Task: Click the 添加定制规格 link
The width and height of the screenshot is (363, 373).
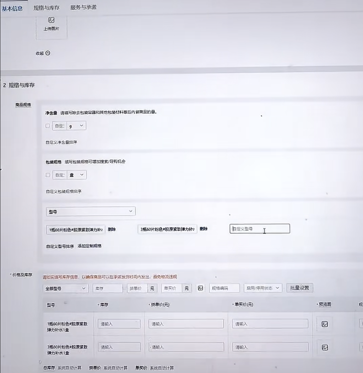Action: (90, 246)
